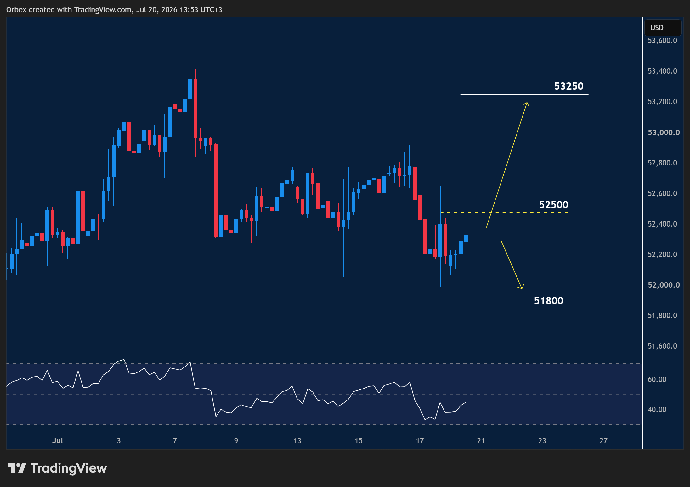
Task: Click the 53,000.0 price axis value
Action: [664, 132]
